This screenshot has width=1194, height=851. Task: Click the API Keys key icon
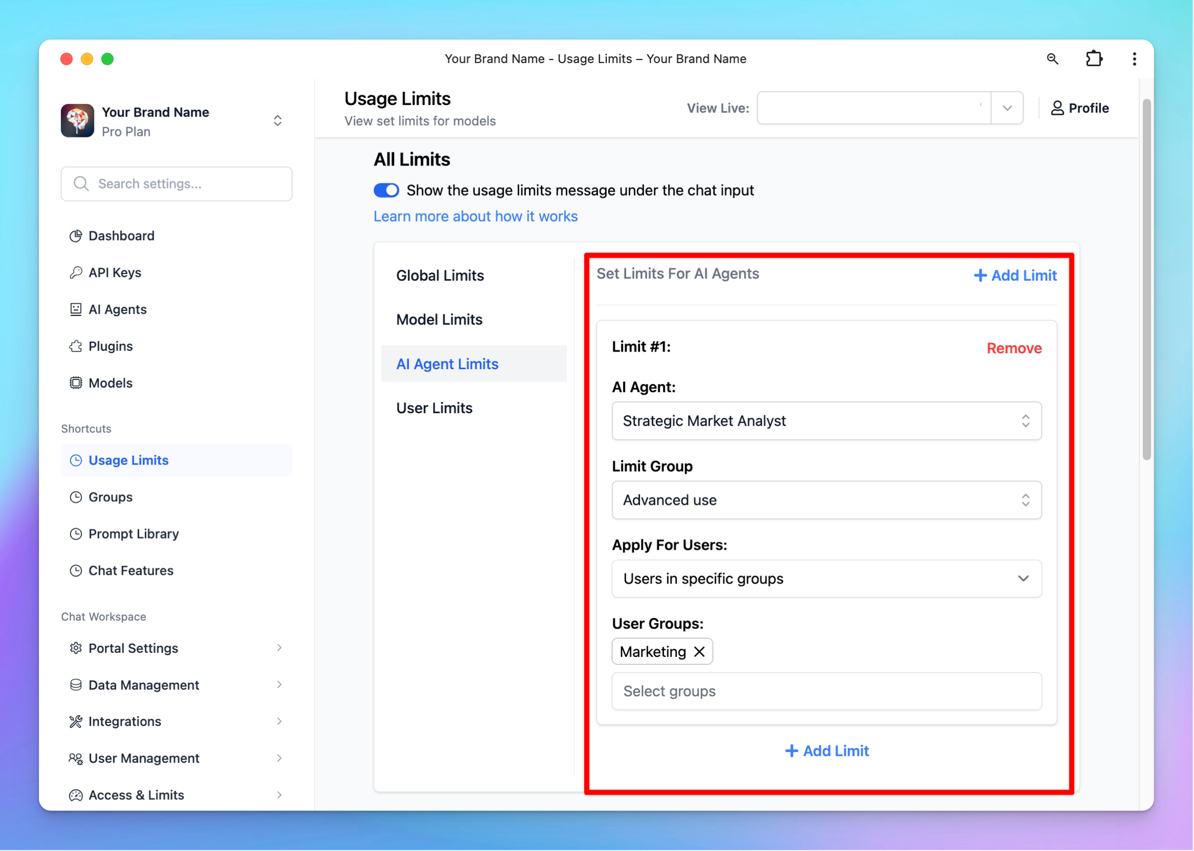click(76, 273)
